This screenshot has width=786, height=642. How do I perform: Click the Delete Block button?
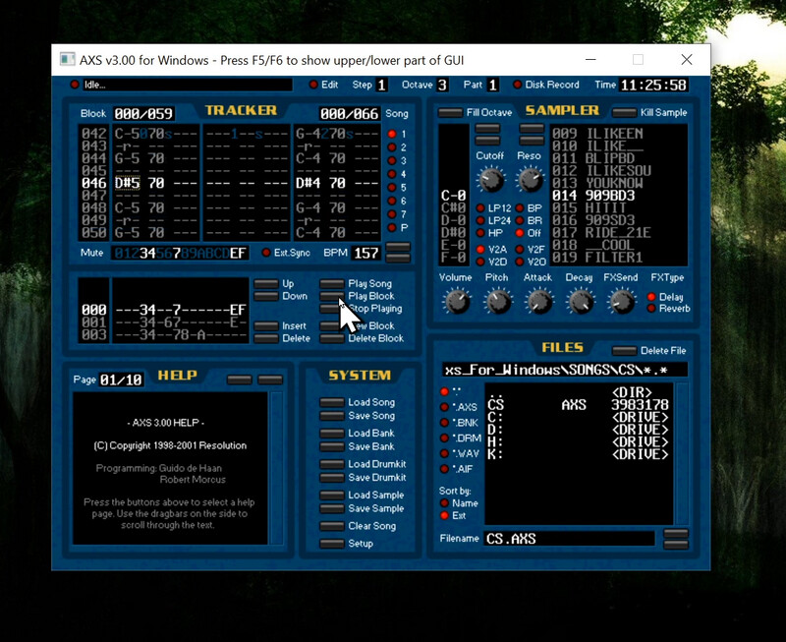332,338
